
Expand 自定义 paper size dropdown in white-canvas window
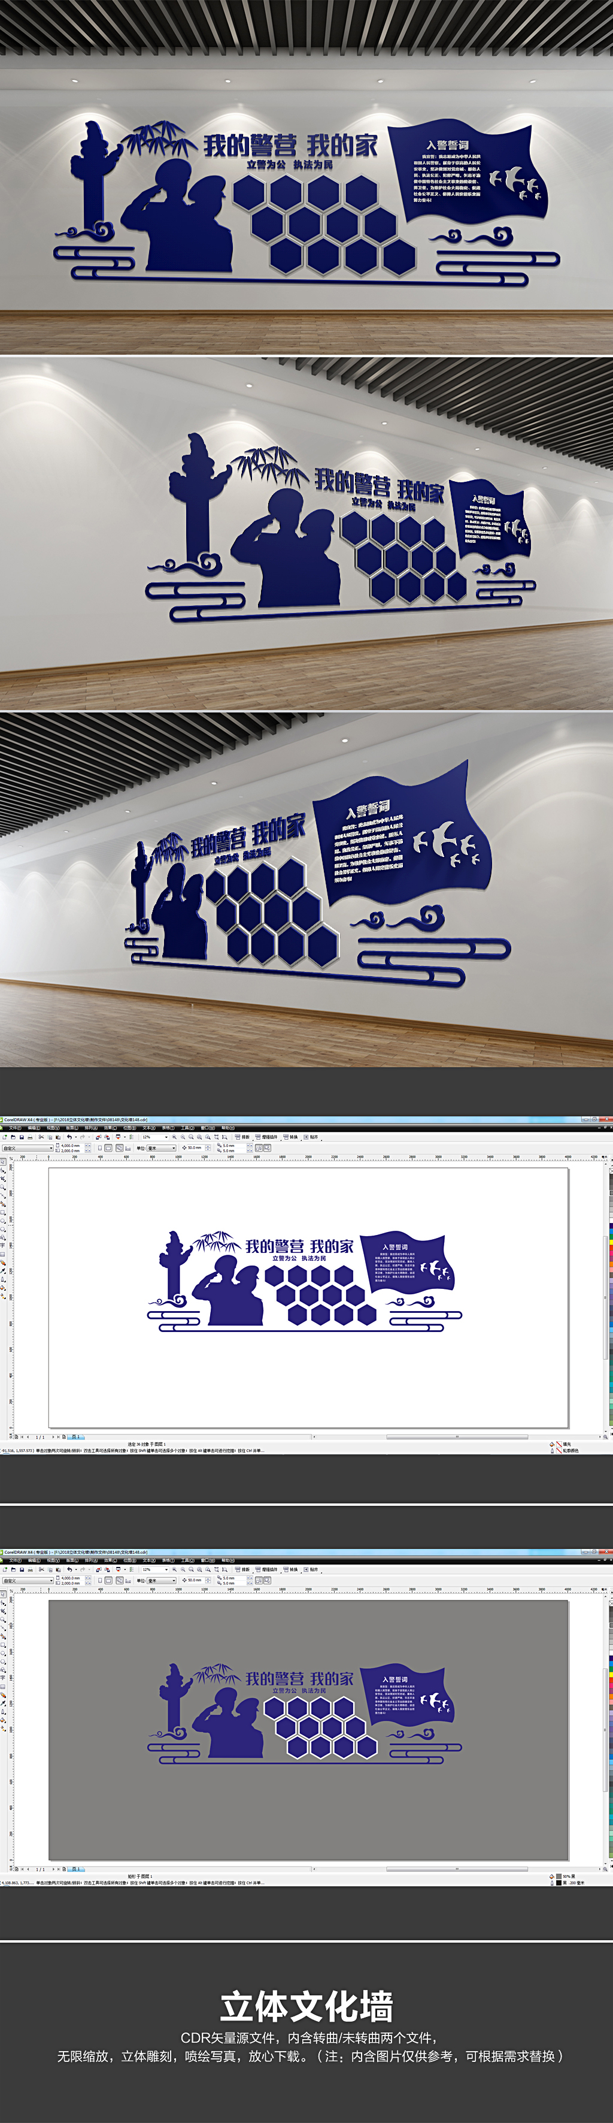(x=51, y=1147)
